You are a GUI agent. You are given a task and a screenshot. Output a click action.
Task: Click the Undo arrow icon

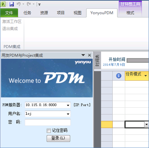(18, 4)
